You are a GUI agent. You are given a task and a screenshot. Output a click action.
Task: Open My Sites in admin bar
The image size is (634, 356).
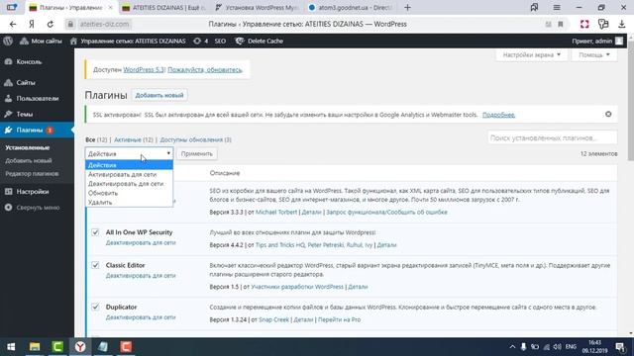point(41,41)
